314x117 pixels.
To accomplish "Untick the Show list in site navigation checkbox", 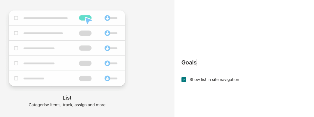I will (x=184, y=80).
